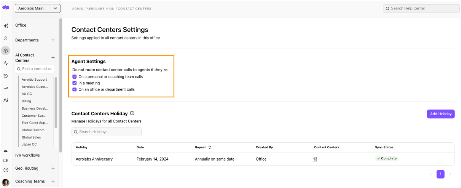Viewport: 461px width, 188px height.
Task: Open the user profile icon in left rail
Action: 6,38
